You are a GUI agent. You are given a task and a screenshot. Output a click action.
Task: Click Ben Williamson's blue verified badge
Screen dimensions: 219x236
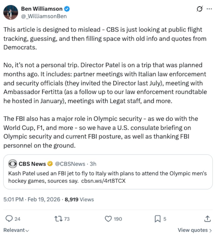pyautogui.click(x=66, y=9)
